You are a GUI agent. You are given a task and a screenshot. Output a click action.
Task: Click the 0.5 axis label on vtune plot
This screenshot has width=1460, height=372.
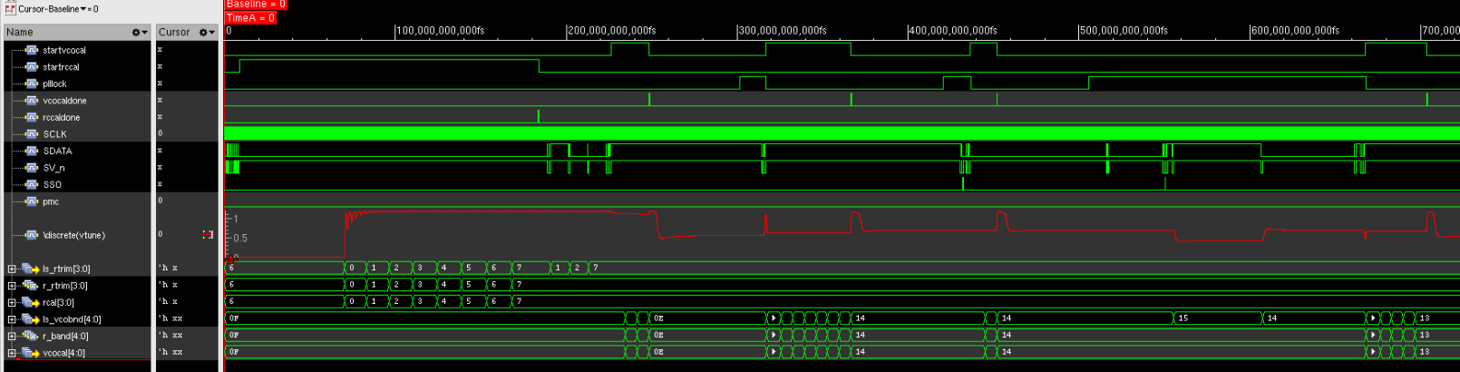click(240, 239)
